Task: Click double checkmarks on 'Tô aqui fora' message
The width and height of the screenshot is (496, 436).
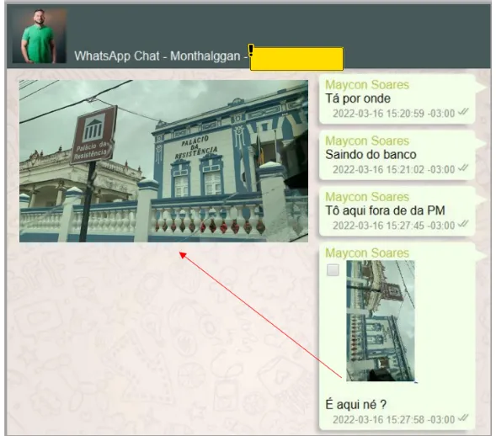Action: tap(463, 223)
